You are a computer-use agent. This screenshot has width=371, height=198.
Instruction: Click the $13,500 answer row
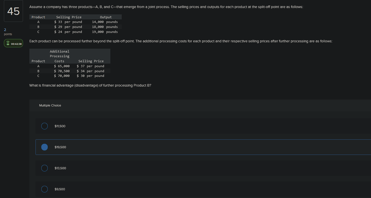166,168
